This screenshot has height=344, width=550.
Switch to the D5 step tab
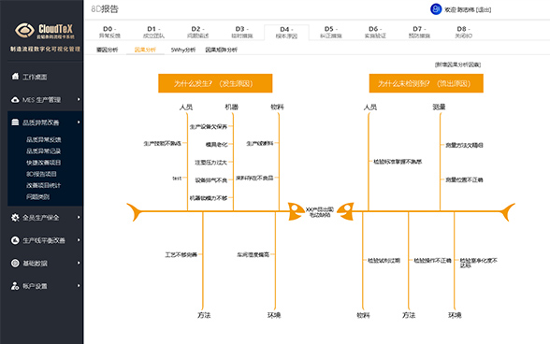[330, 32]
